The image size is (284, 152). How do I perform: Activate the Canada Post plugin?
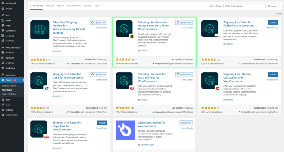click(273, 75)
